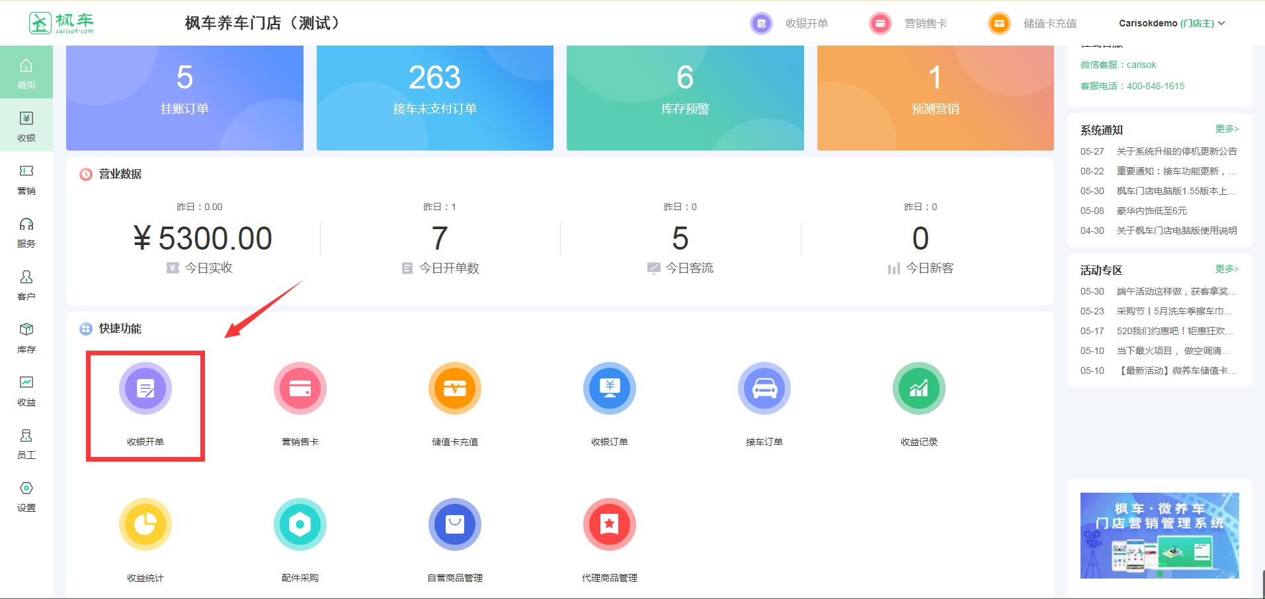1265x599 pixels.
Task: Open the 收益统计 yellow pie chart icon
Action: [145, 524]
